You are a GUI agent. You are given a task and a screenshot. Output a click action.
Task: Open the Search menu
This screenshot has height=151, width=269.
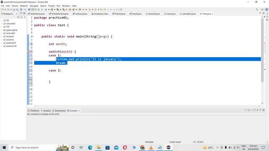[x=43, y=6]
